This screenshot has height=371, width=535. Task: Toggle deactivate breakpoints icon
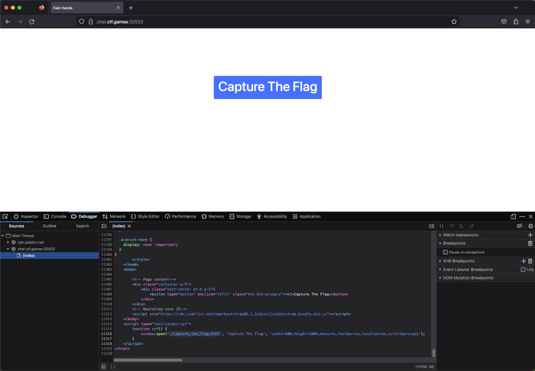520,226
